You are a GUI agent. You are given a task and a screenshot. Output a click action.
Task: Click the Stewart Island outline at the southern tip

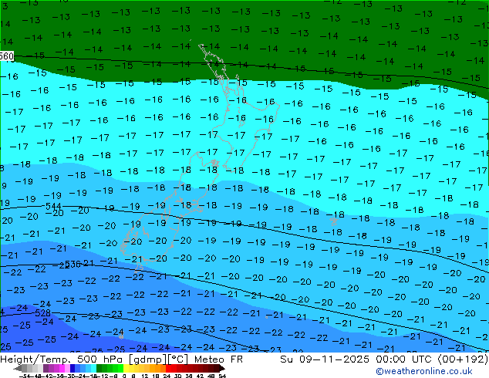pyautogui.click(x=139, y=268)
